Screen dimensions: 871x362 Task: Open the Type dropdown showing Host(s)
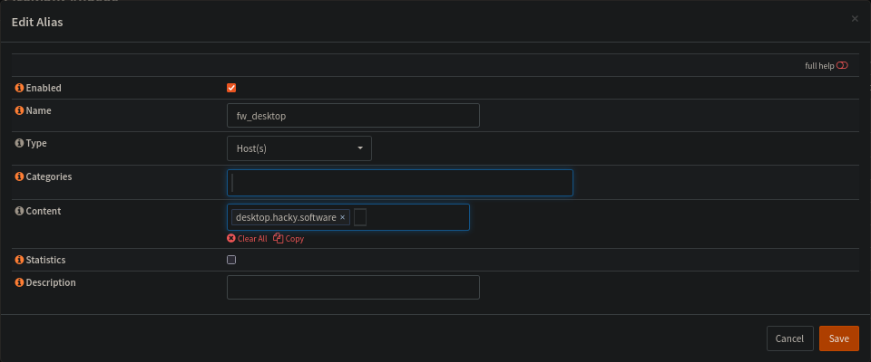(298, 148)
